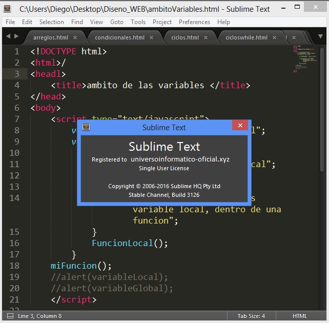Click the 'Single User License' text
Image resolution: width=329 pixels, height=323 pixels.
coord(164,168)
